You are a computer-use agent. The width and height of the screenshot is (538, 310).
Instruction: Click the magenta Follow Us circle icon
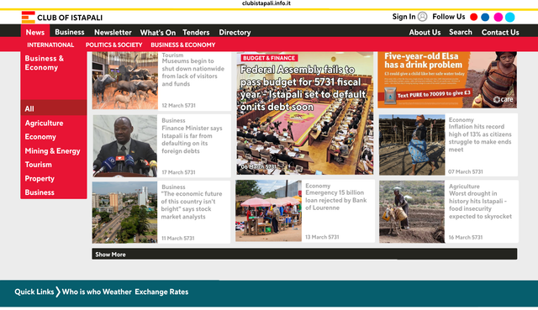point(498,17)
